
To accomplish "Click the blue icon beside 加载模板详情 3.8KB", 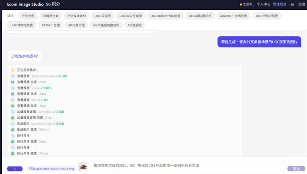I will click(13, 112).
